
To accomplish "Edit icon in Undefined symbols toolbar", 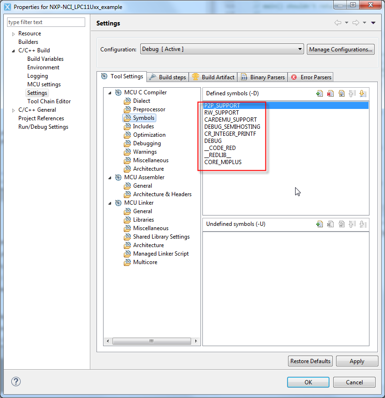I will (341, 224).
